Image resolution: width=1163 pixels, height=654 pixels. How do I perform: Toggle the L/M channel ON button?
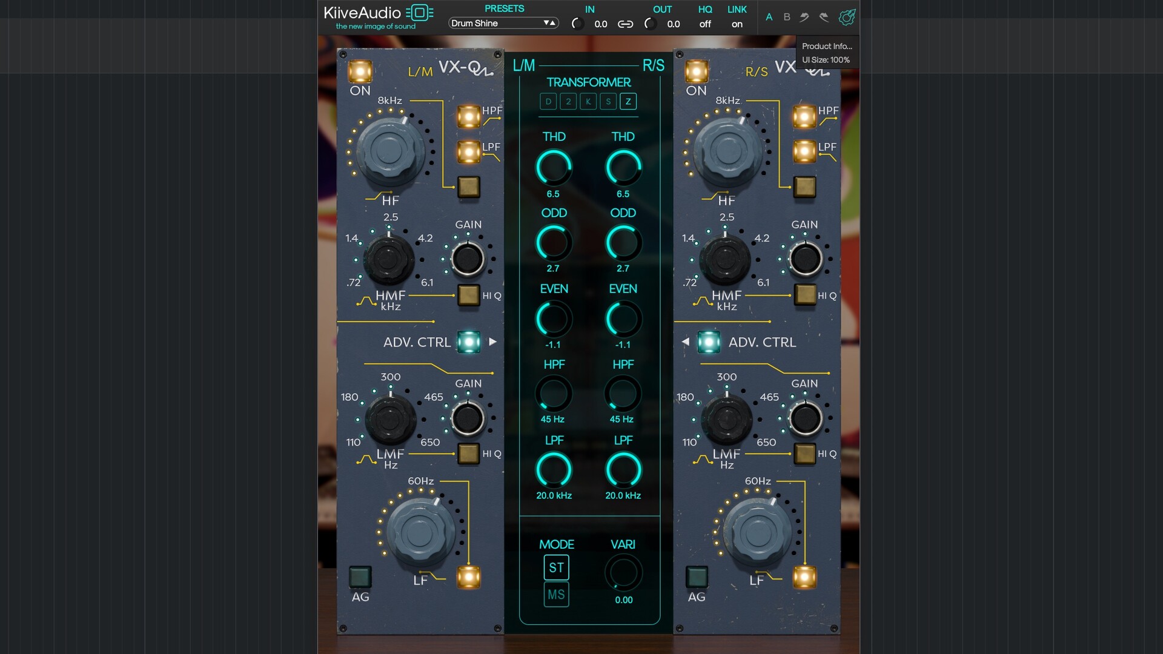360,71
